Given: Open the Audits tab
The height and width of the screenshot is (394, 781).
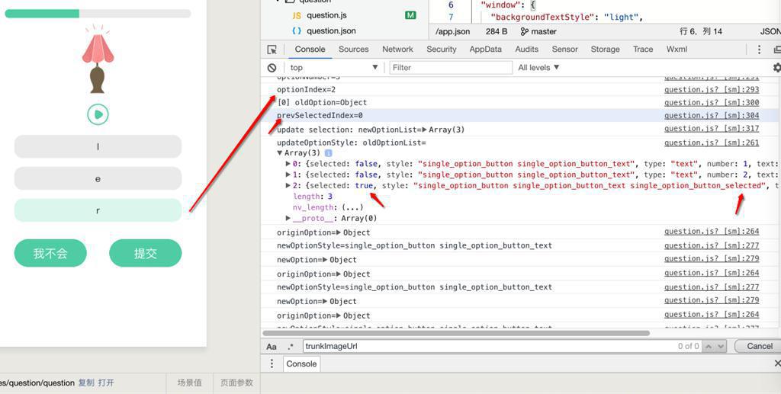Looking at the screenshot, I should (x=526, y=50).
